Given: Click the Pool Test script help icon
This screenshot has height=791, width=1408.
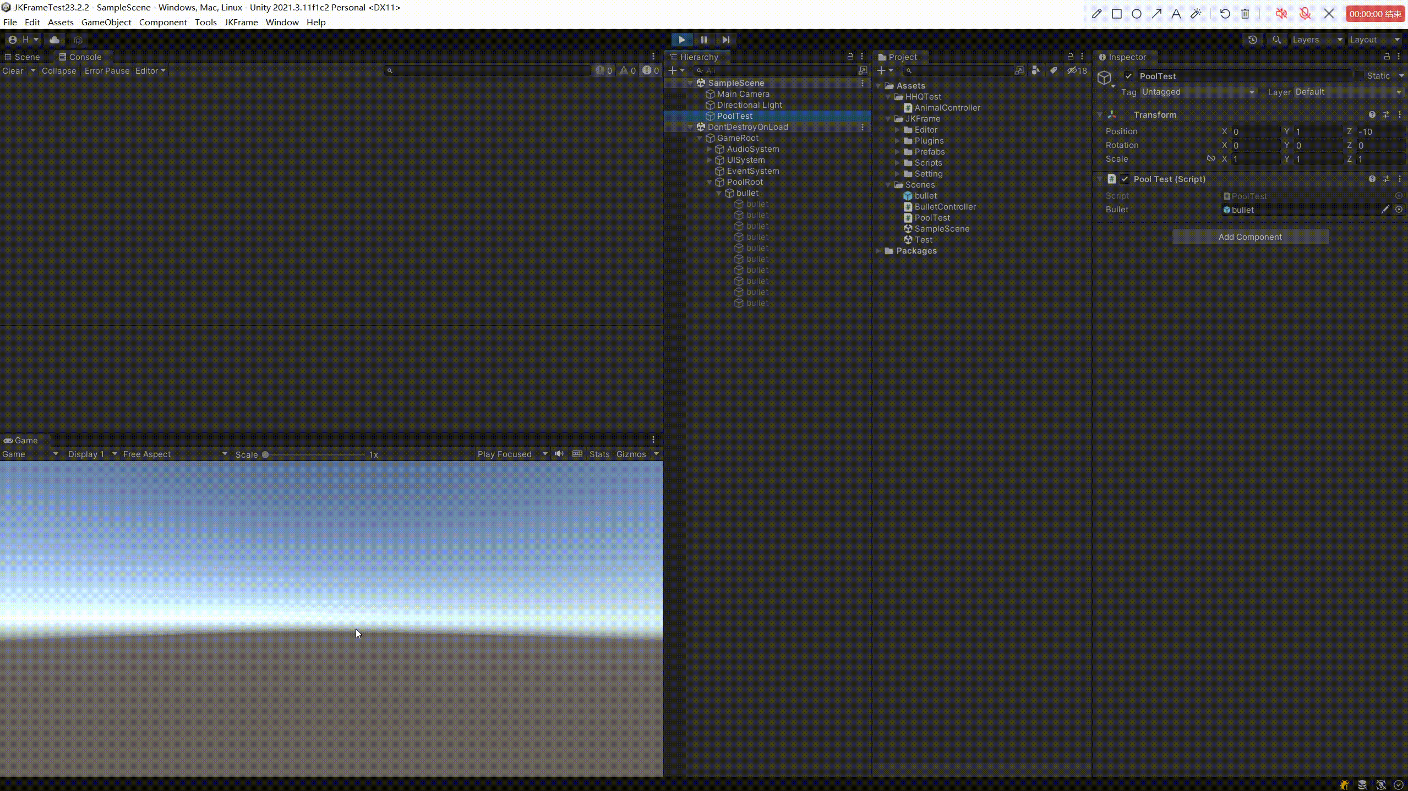Looking at the screenshot, I should pos(1372,179).
